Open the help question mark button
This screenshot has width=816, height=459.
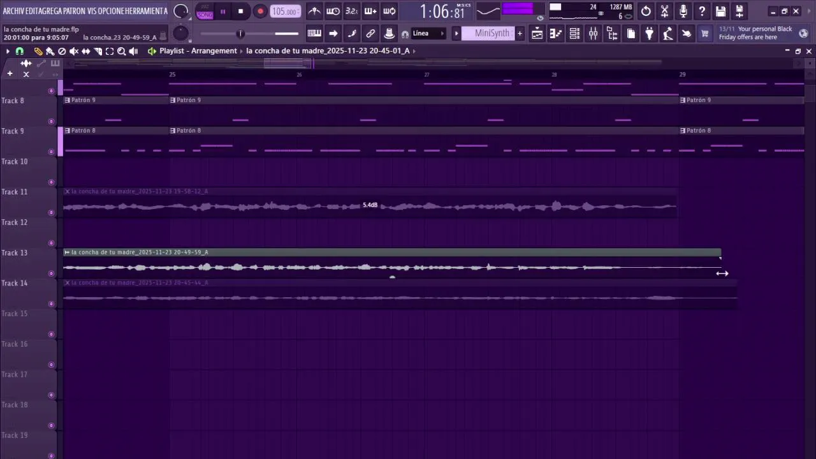click(x=702, y=11)
